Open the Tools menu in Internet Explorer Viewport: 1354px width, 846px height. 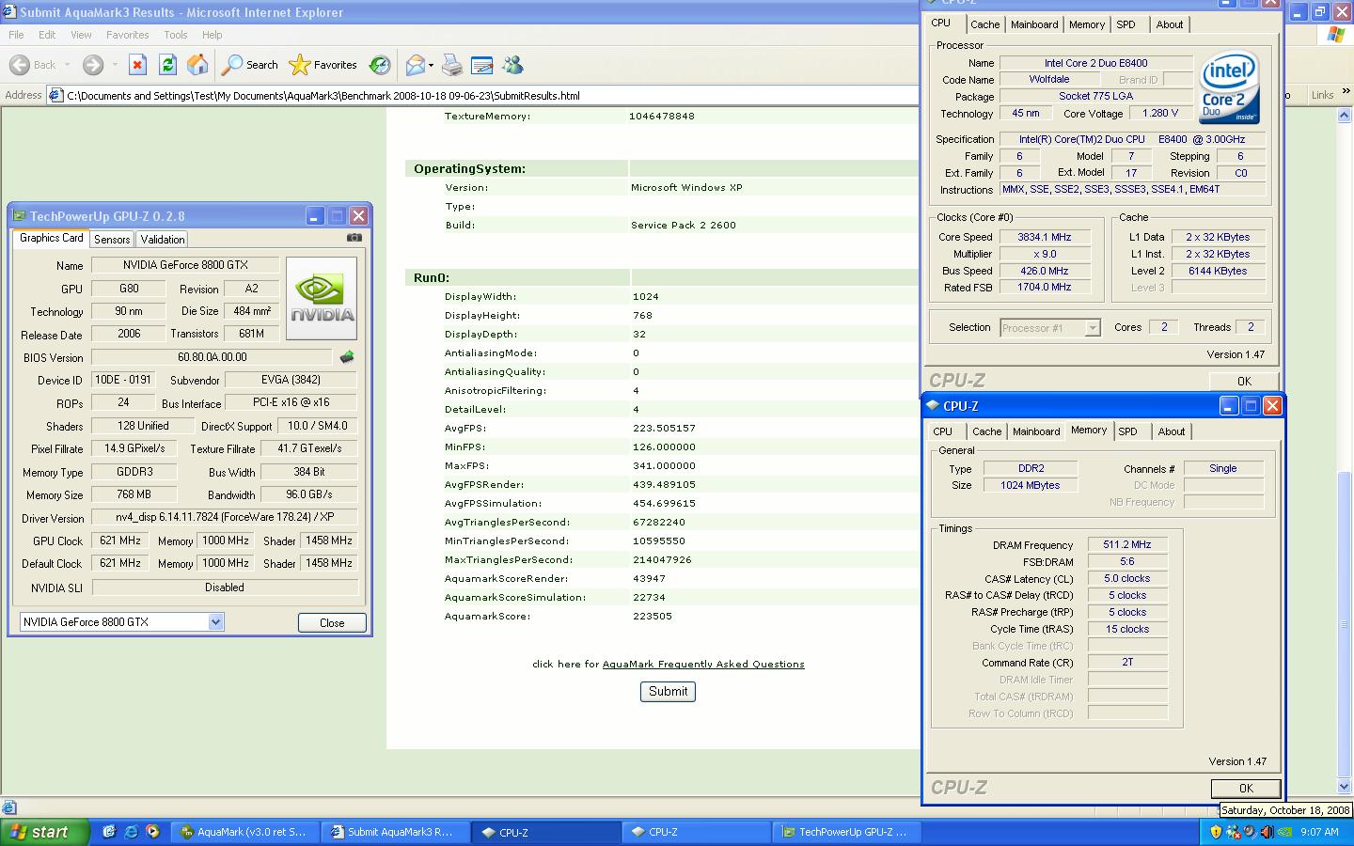point(176,35)
